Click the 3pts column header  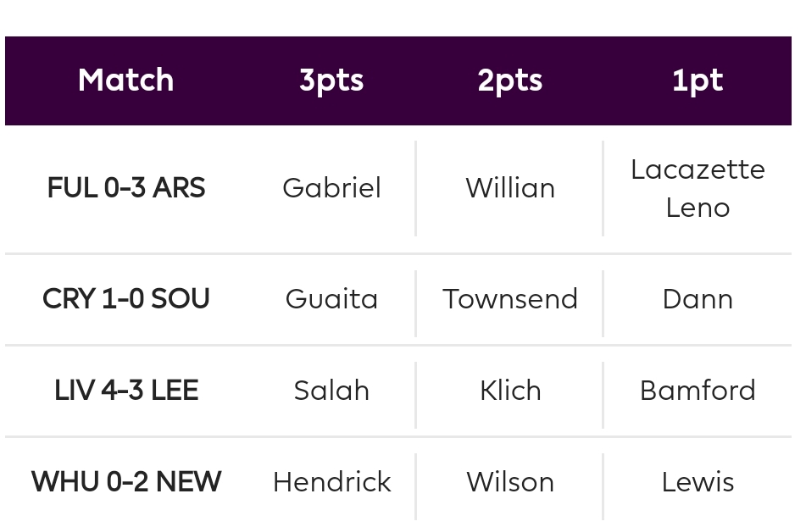click(x=331, y=80)
